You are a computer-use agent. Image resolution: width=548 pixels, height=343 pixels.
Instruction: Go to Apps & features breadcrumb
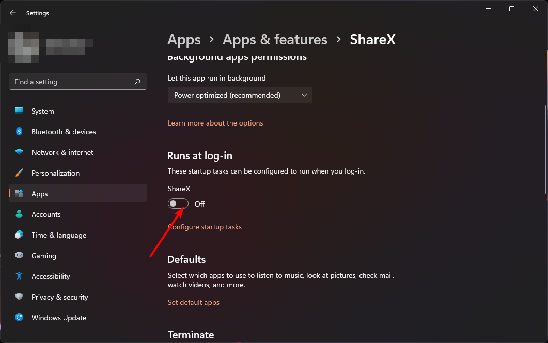pyautogui.click(x=275, y=40)
